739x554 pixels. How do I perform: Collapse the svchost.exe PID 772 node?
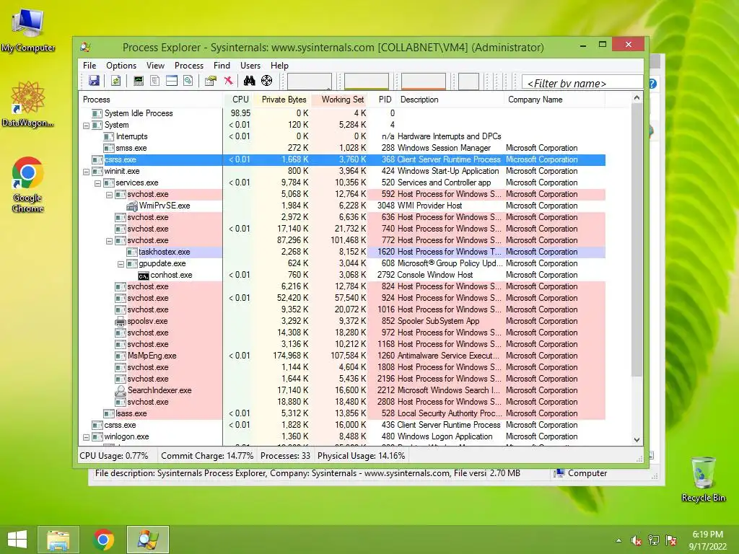(110, 241)
